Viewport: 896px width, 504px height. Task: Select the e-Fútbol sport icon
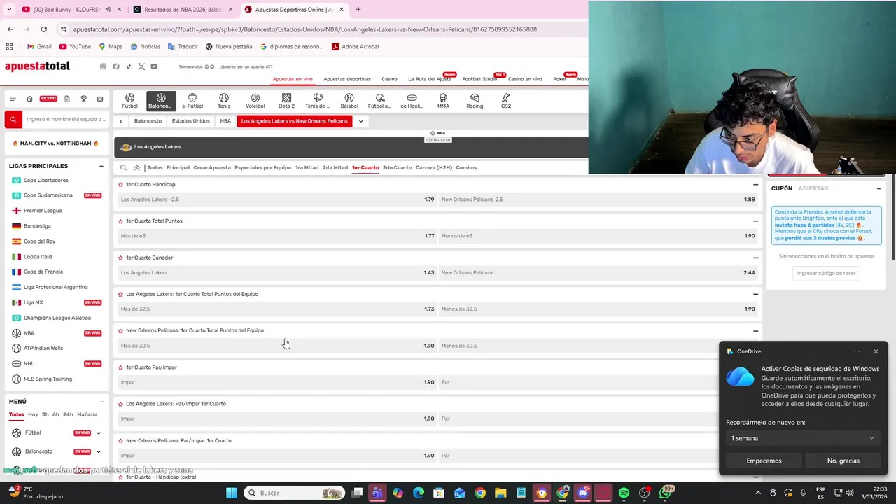click(192, 101)
